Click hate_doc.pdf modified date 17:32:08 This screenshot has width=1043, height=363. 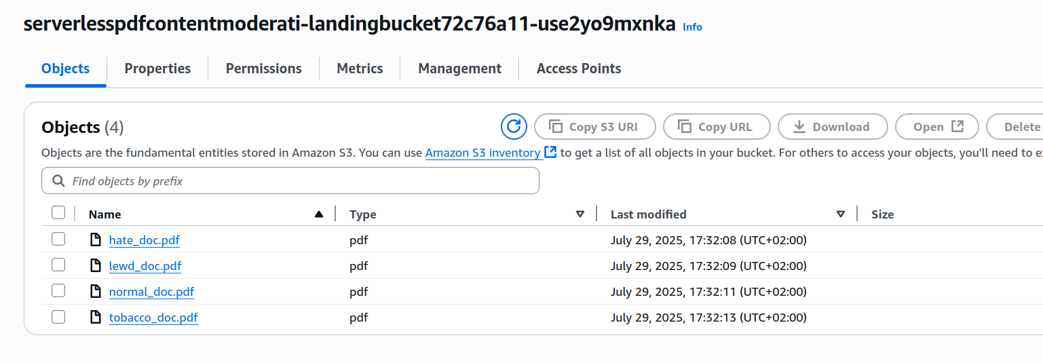click(x=708, y=240)
